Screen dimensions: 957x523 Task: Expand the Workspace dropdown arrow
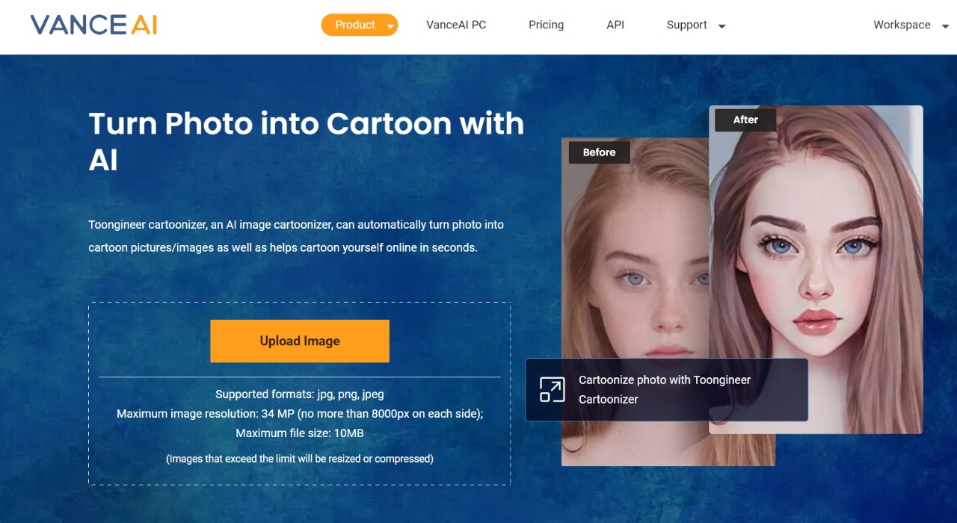pyautogui.click(x=944, y=26)
